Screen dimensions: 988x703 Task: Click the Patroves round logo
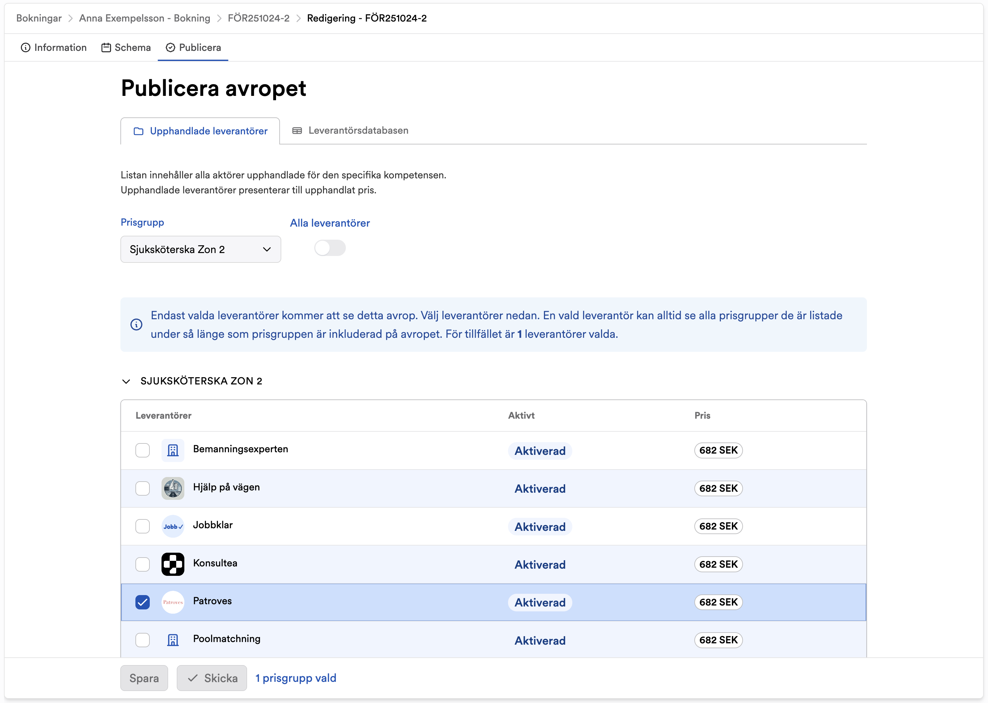click(x=173, y=602)
